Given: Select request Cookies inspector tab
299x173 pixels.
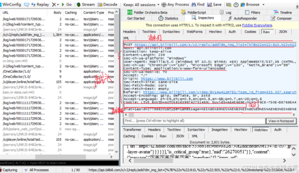Looking at the screenshot, I should [x=250, y=32].
